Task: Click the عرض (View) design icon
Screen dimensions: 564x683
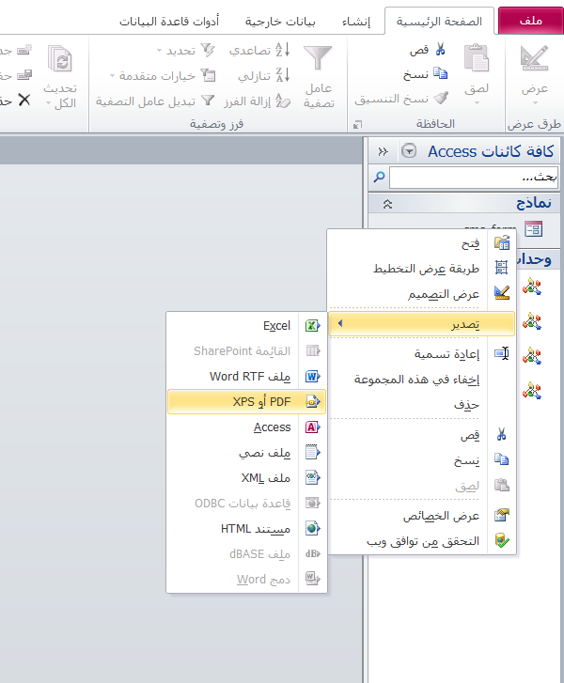Action: click(x=534, y=58)
